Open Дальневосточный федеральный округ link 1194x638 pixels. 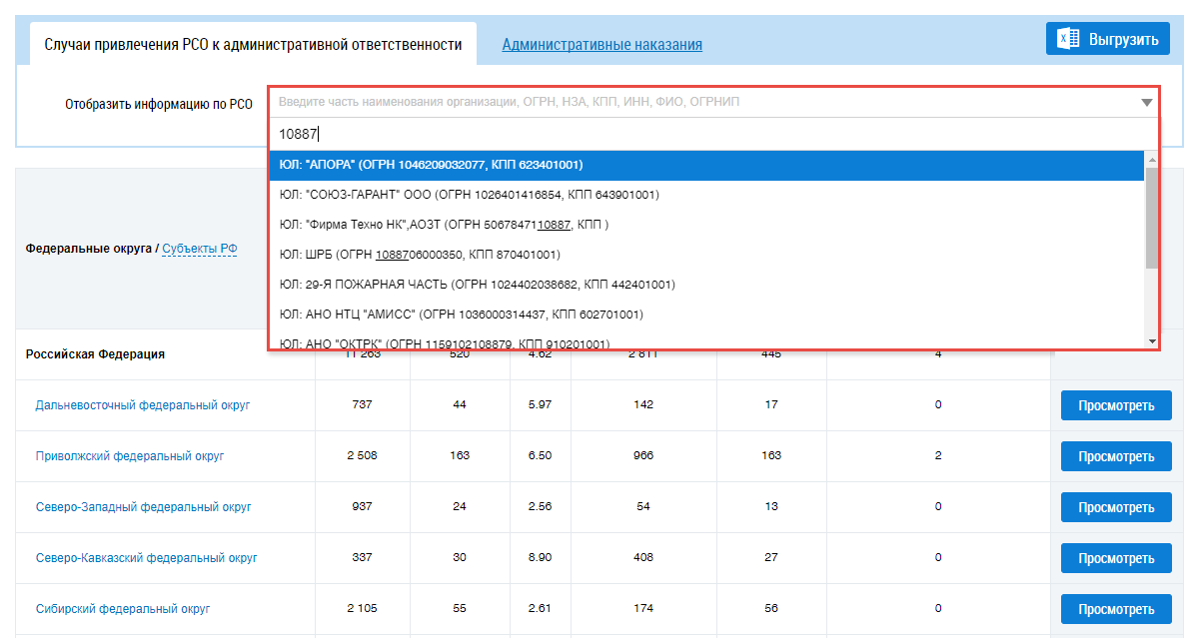click(142, 405)
